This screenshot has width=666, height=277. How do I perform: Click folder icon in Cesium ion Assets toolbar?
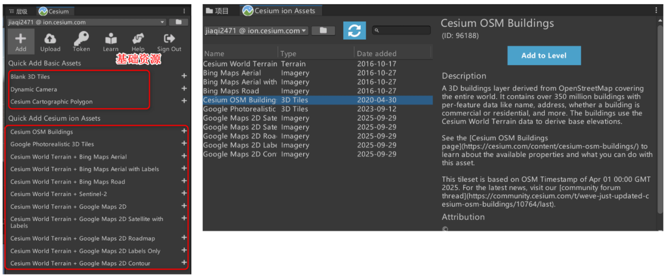point(324,31)
